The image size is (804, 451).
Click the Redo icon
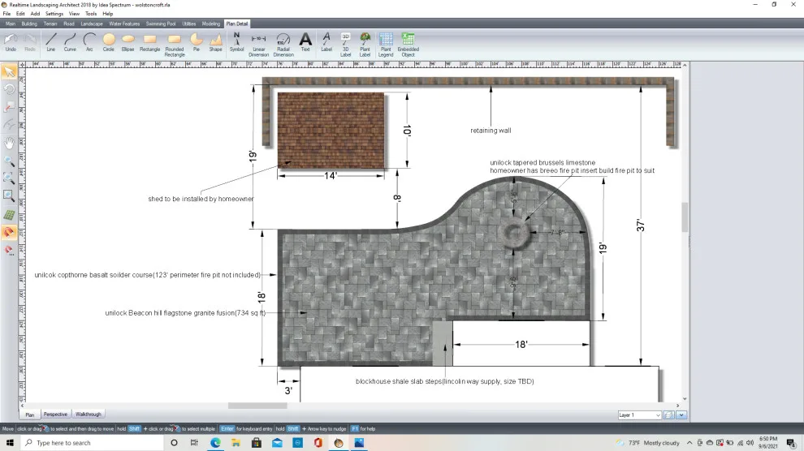tap(30, 42)
